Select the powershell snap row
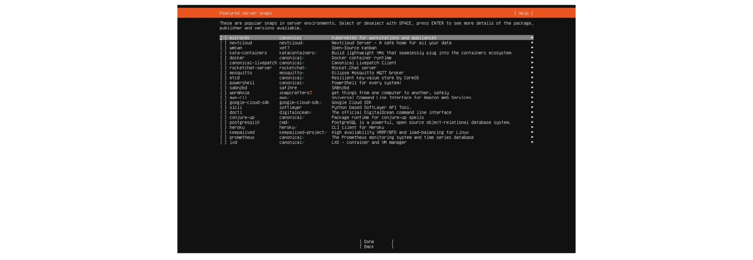 point(242,83)
